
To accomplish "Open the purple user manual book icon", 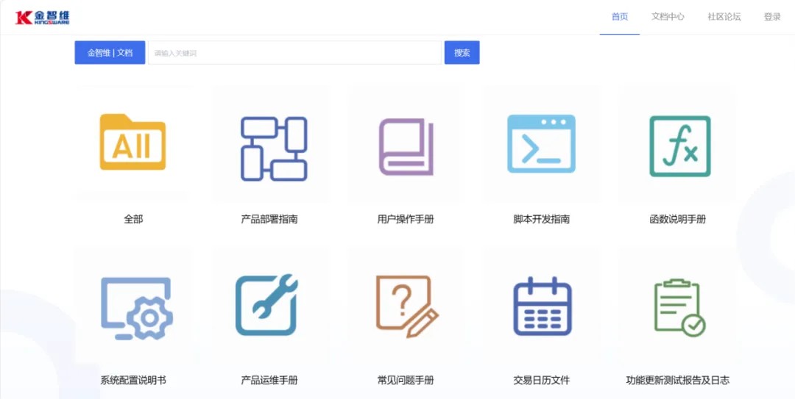I will tap(406, 147).
